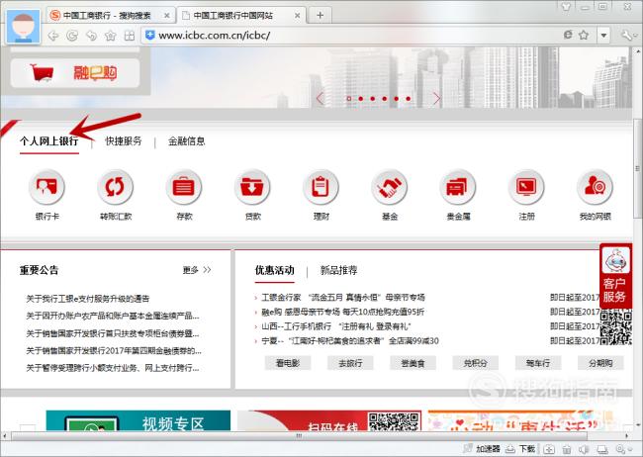Open the 转账汇款 transfer icon
The image size is (643, 457).
pos(115,187)
